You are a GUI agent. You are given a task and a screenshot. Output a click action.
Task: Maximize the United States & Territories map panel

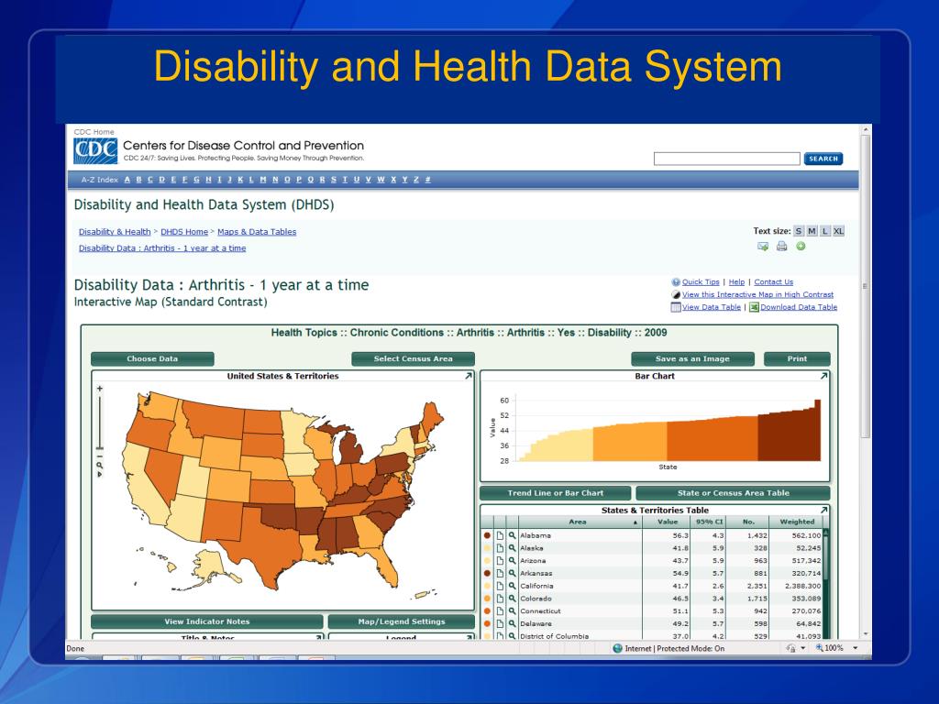click(x=468, y=376)
